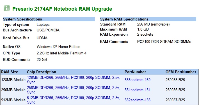Image resolution: width=199 pixels, height=108 pixels.
Task: Click the Chip Description column header
Action: pos(41,72)
